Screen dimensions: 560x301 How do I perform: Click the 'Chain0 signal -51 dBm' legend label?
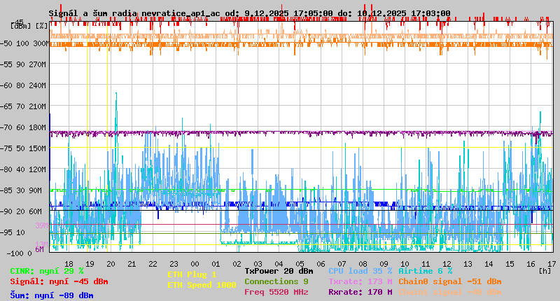coord(450,281)
